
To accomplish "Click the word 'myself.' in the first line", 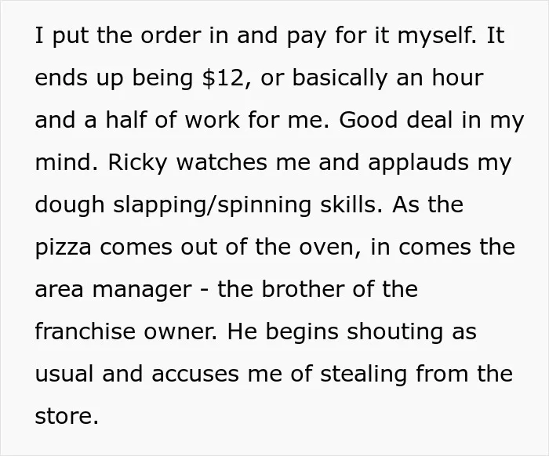I will click(437, 36).
